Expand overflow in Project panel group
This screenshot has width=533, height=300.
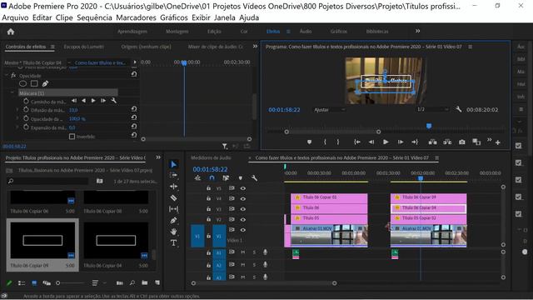click(x=158, y=157)
